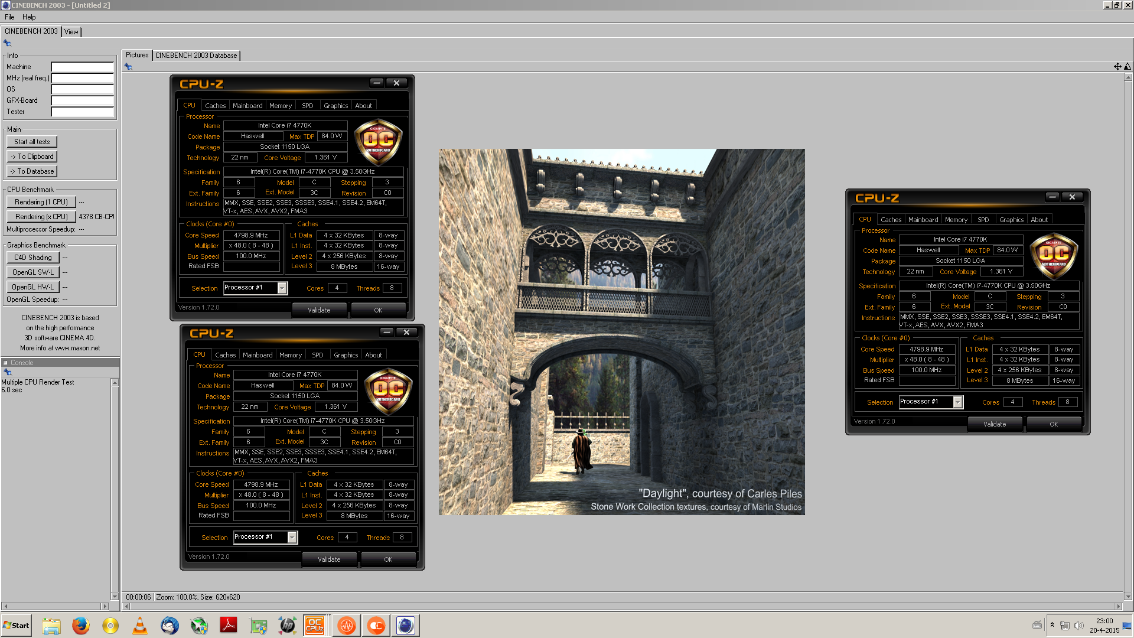
Task: Open the volume speaker tray icon
Action: point(1079,626)
